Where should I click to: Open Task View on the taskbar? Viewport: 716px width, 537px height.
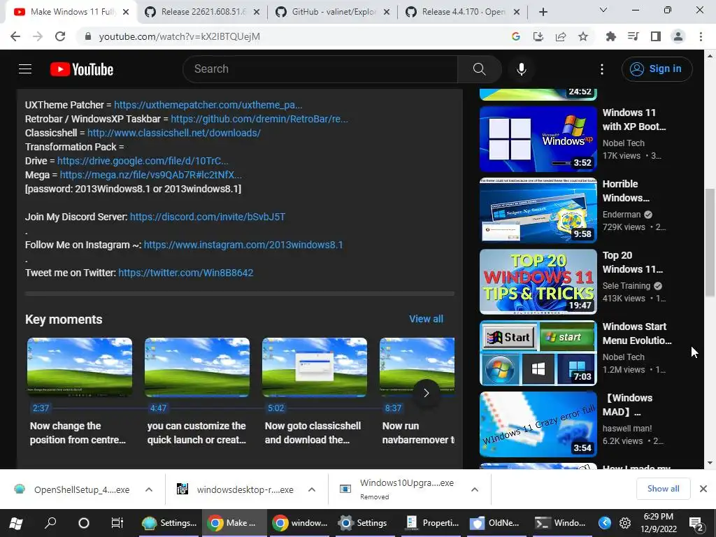click(x=117, y=523)
